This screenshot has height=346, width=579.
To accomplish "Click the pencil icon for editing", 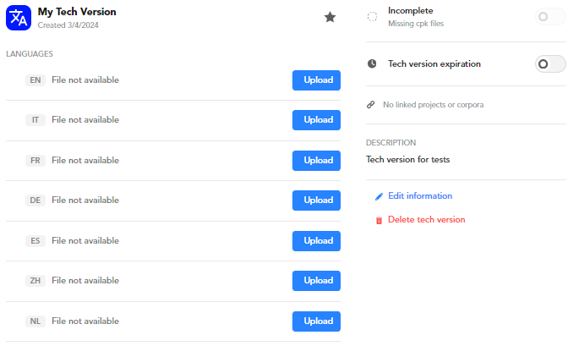I will point(379,196).
